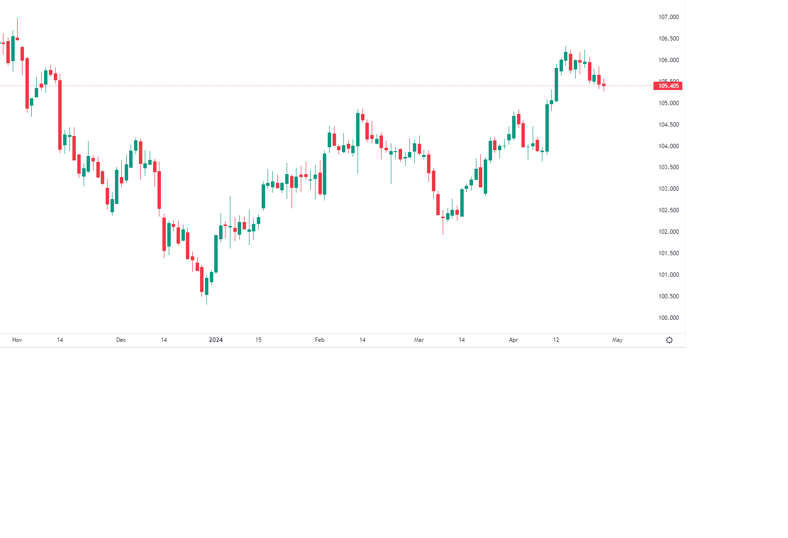This screenshot has height=538, width=788.
Task: Select the last red candle on chart
Action: pos(604,85)
